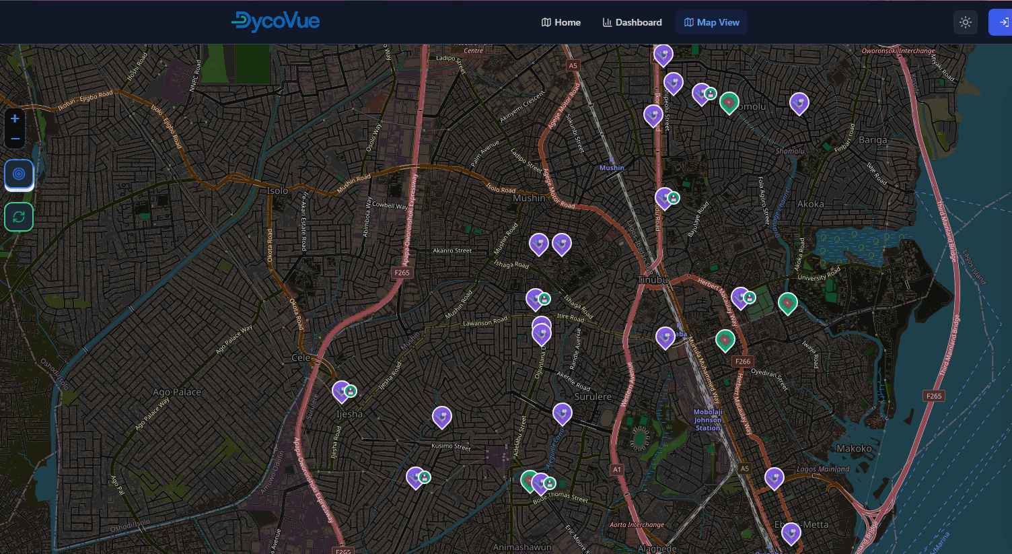Click the "Akoka" area label

810,204
